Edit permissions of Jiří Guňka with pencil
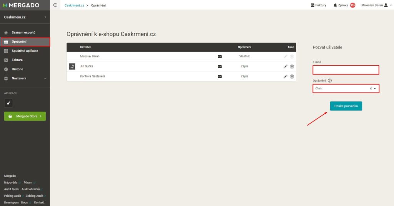The image size is (394, 206). [x=285, y=66]
